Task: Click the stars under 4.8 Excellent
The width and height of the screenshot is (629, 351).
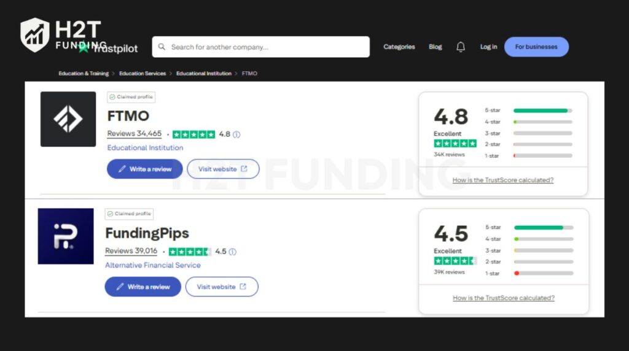Action: [x=455, y=144]
